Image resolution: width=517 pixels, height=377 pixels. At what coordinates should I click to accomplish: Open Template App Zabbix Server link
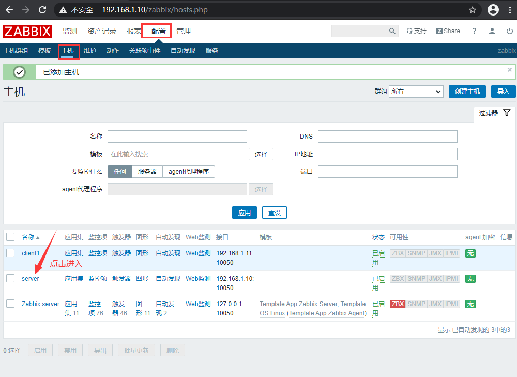(298, 304)
